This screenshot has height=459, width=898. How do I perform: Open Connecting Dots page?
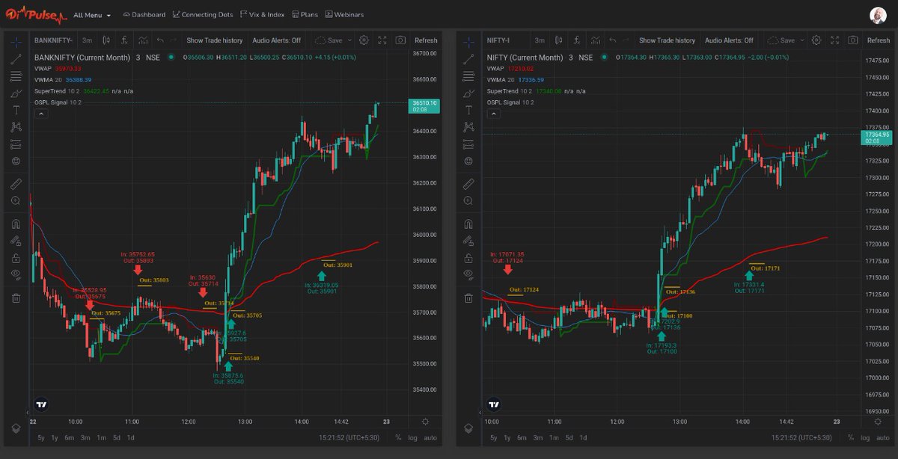tap(202, 14)
